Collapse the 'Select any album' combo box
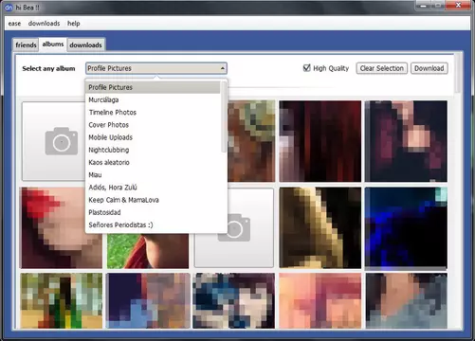 tap(156, 68)
